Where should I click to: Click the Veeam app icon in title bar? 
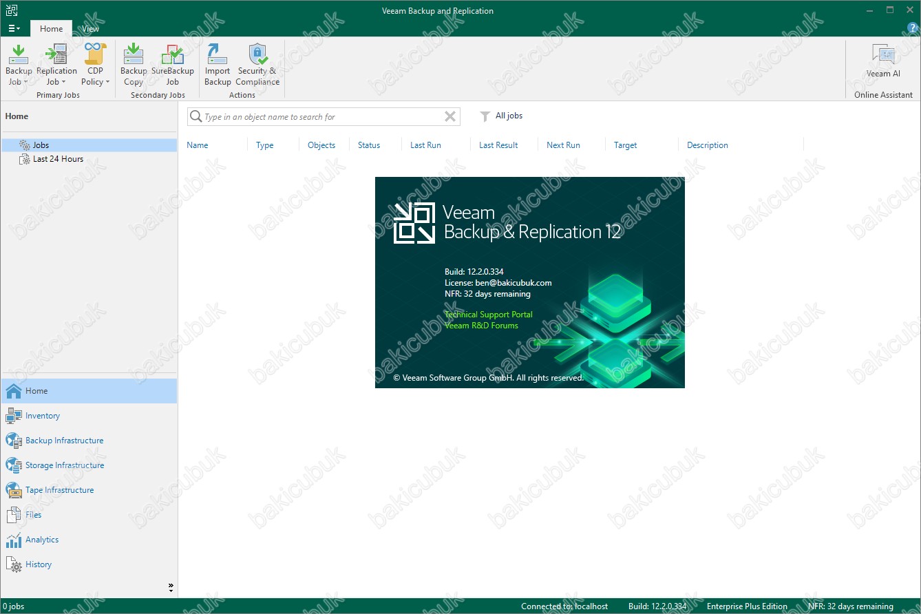pos(11,10)
